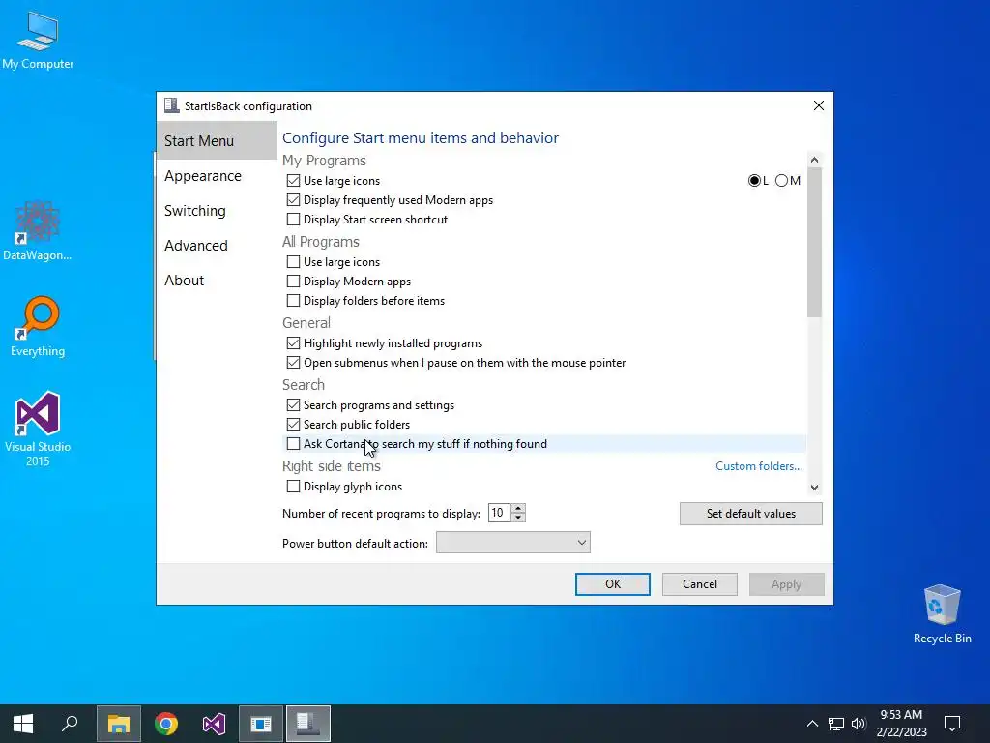Image resolution: width=990 pixels, height=743 pixels.
Task: Enable All Programs Use large icons checkbox
Action: 293,261
